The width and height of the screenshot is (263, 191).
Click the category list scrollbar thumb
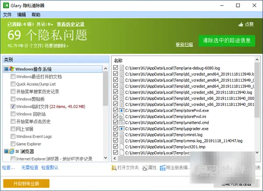pos(106,88)
